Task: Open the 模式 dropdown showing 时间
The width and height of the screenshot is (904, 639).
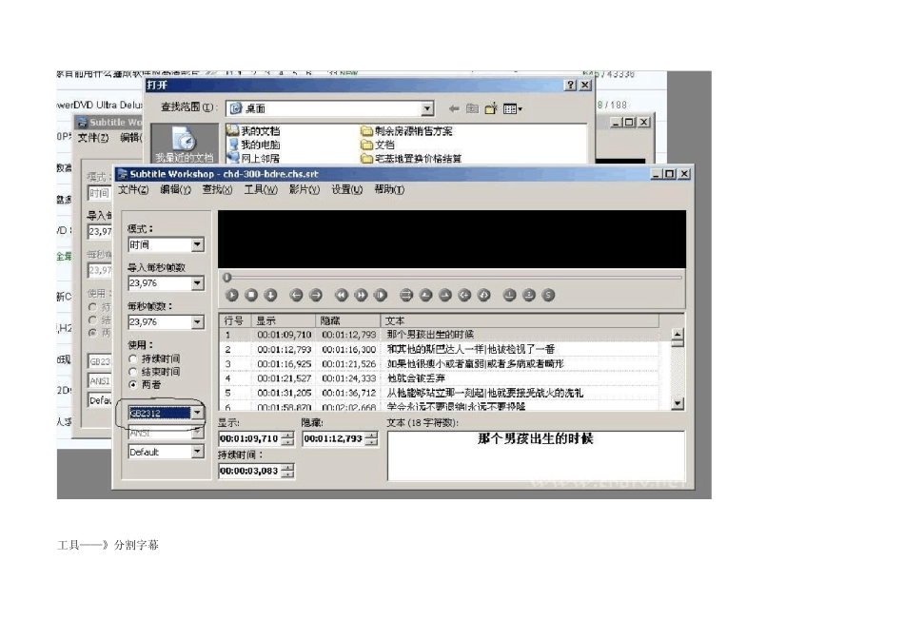Action: [x=197, y=245]
